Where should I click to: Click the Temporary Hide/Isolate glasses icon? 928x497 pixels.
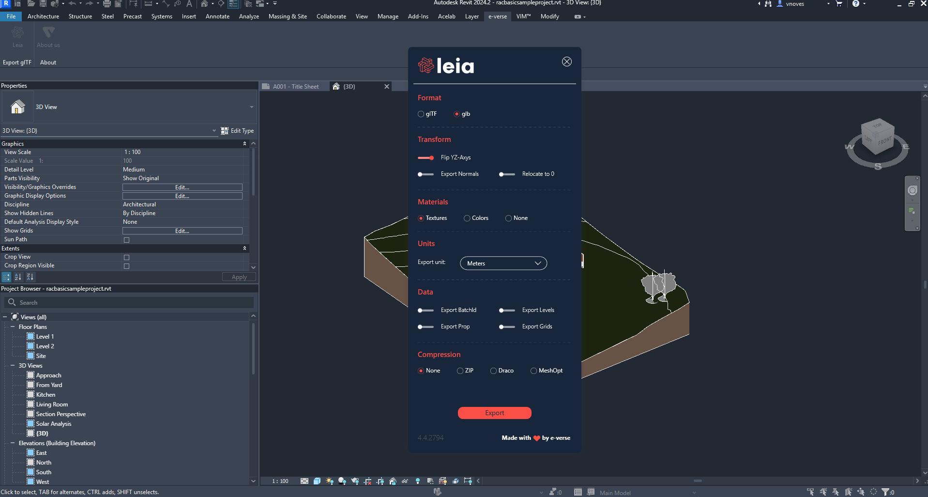[405, 481]
